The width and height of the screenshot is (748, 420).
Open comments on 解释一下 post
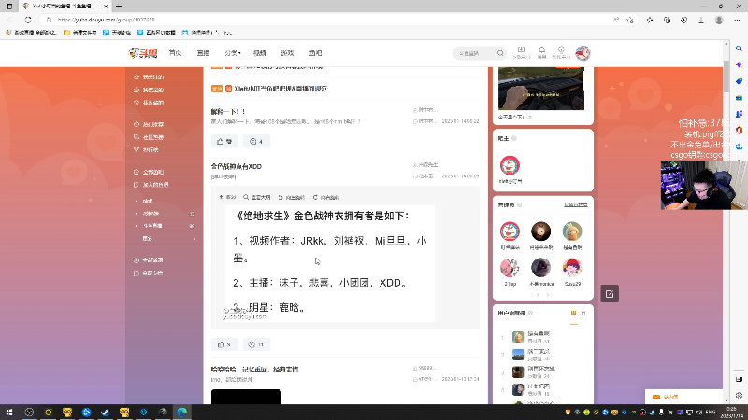click(256, 142)
